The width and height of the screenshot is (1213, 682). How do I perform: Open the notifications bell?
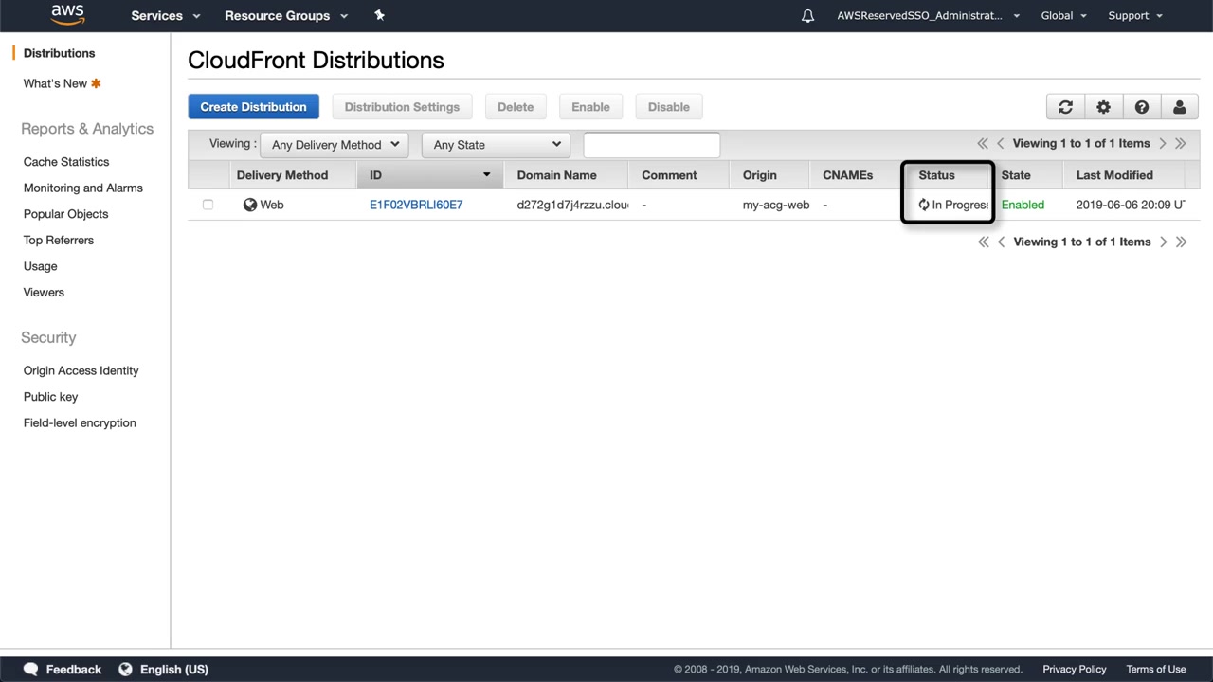[807, 15]
